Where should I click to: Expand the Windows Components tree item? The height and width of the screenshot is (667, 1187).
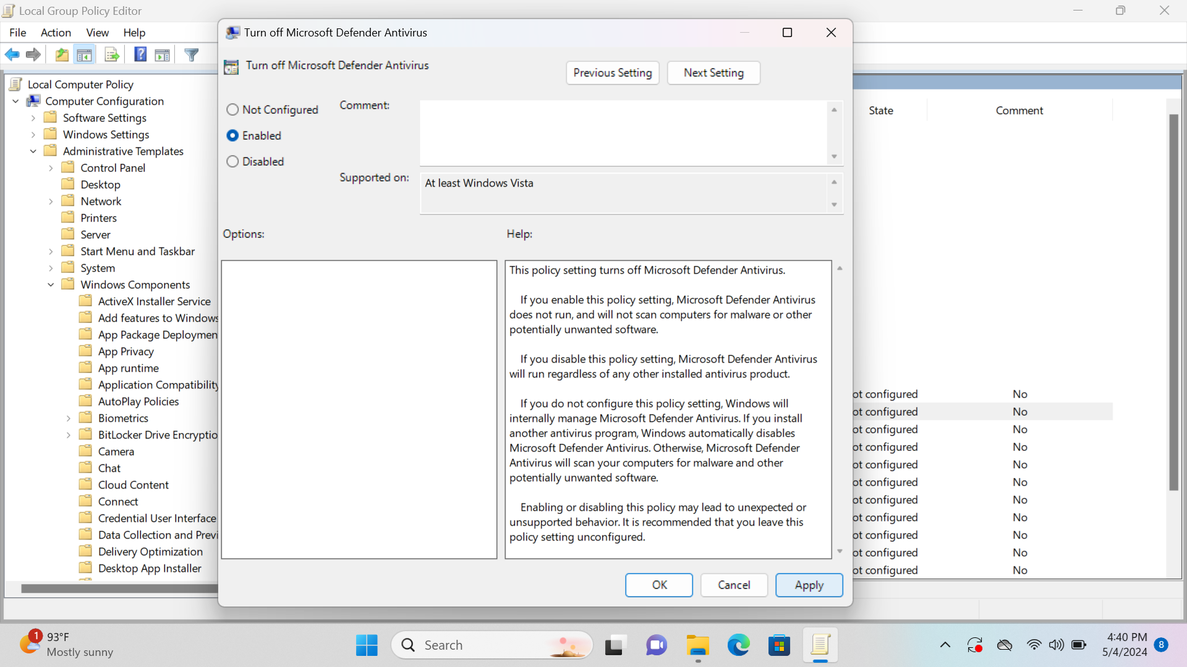point(51,284)
